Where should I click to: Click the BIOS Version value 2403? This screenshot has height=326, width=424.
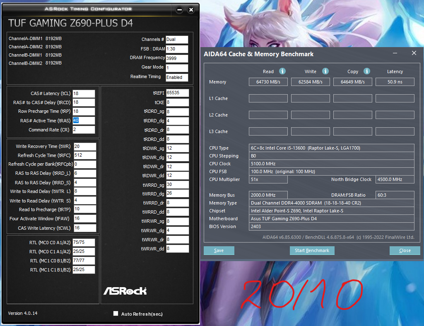pos(332,226)
